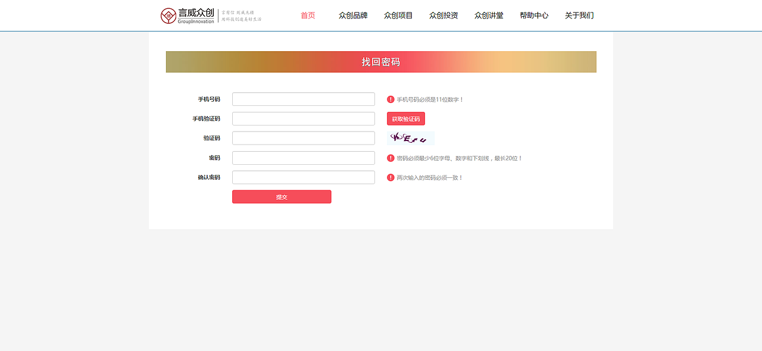The height and width of the screenshot is (351, 762).
Task: Click inside the 手机号码 input field
Action: point(303,99)
